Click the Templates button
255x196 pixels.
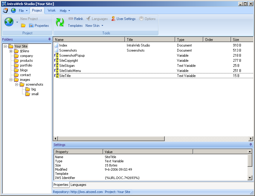tap(75, 26)
